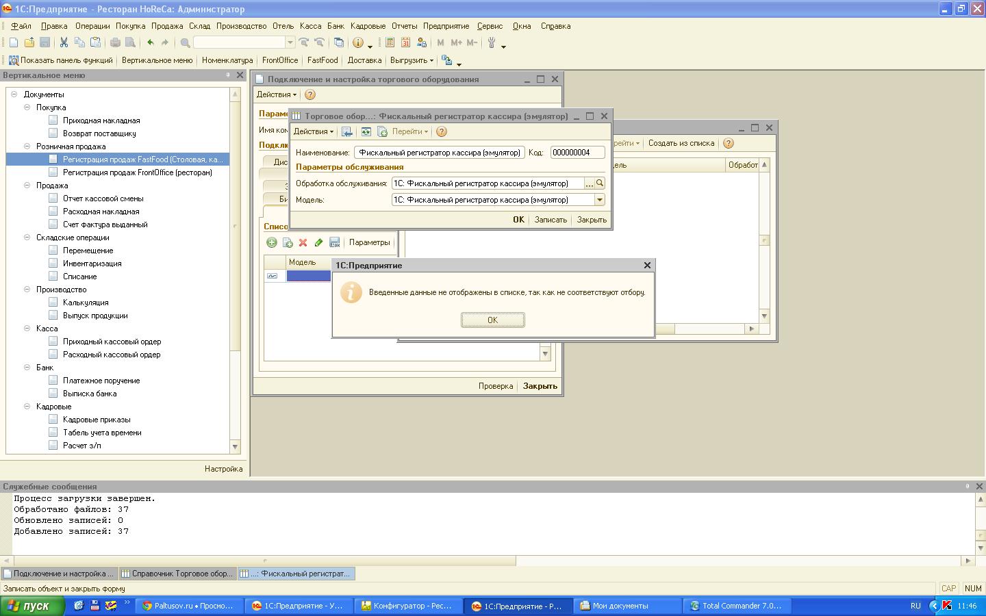The width and height of the screenshot is (986, 616).
Task: Click the Open file toolbar icon
Action: [x=29, y=42]
